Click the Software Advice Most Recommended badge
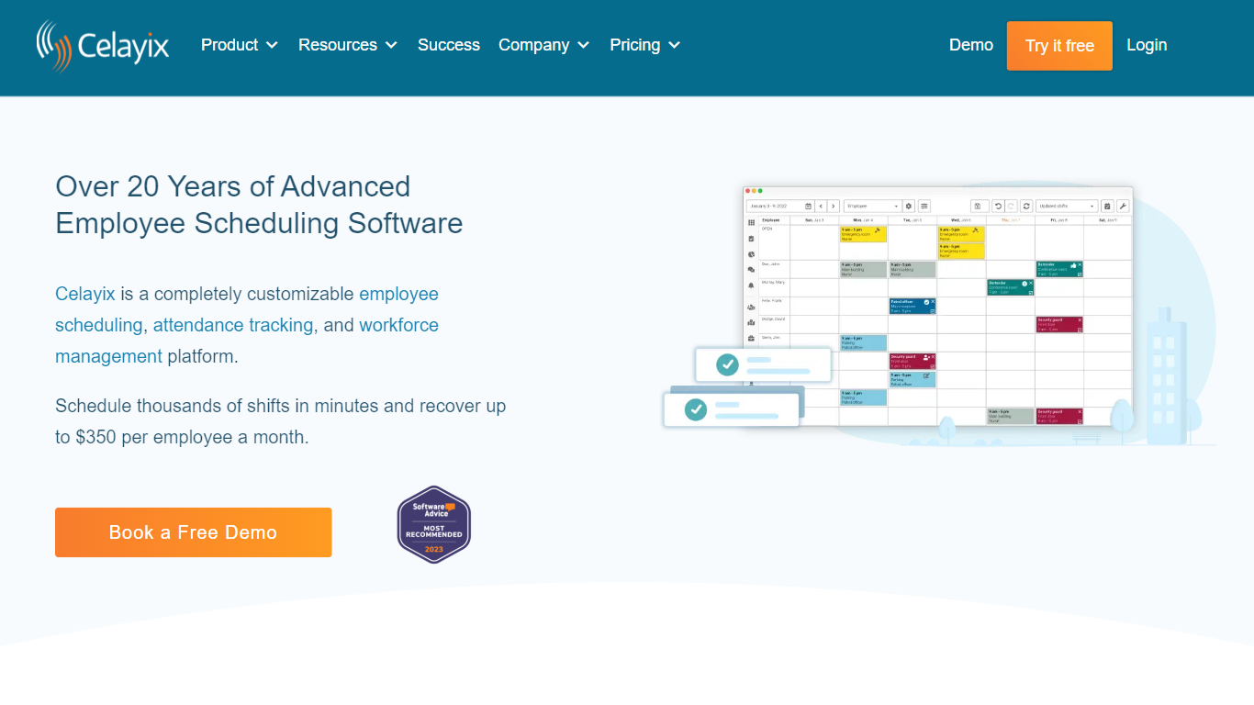The width and height of the screenshot is (1254, 705). [433, 524]
